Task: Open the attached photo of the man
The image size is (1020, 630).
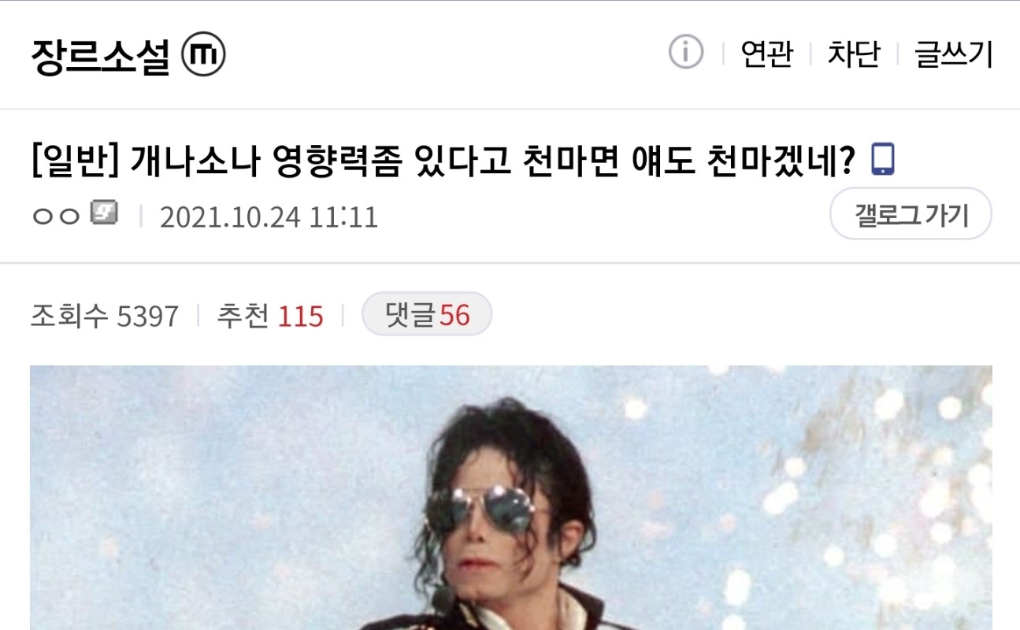Action: point(510,498)
